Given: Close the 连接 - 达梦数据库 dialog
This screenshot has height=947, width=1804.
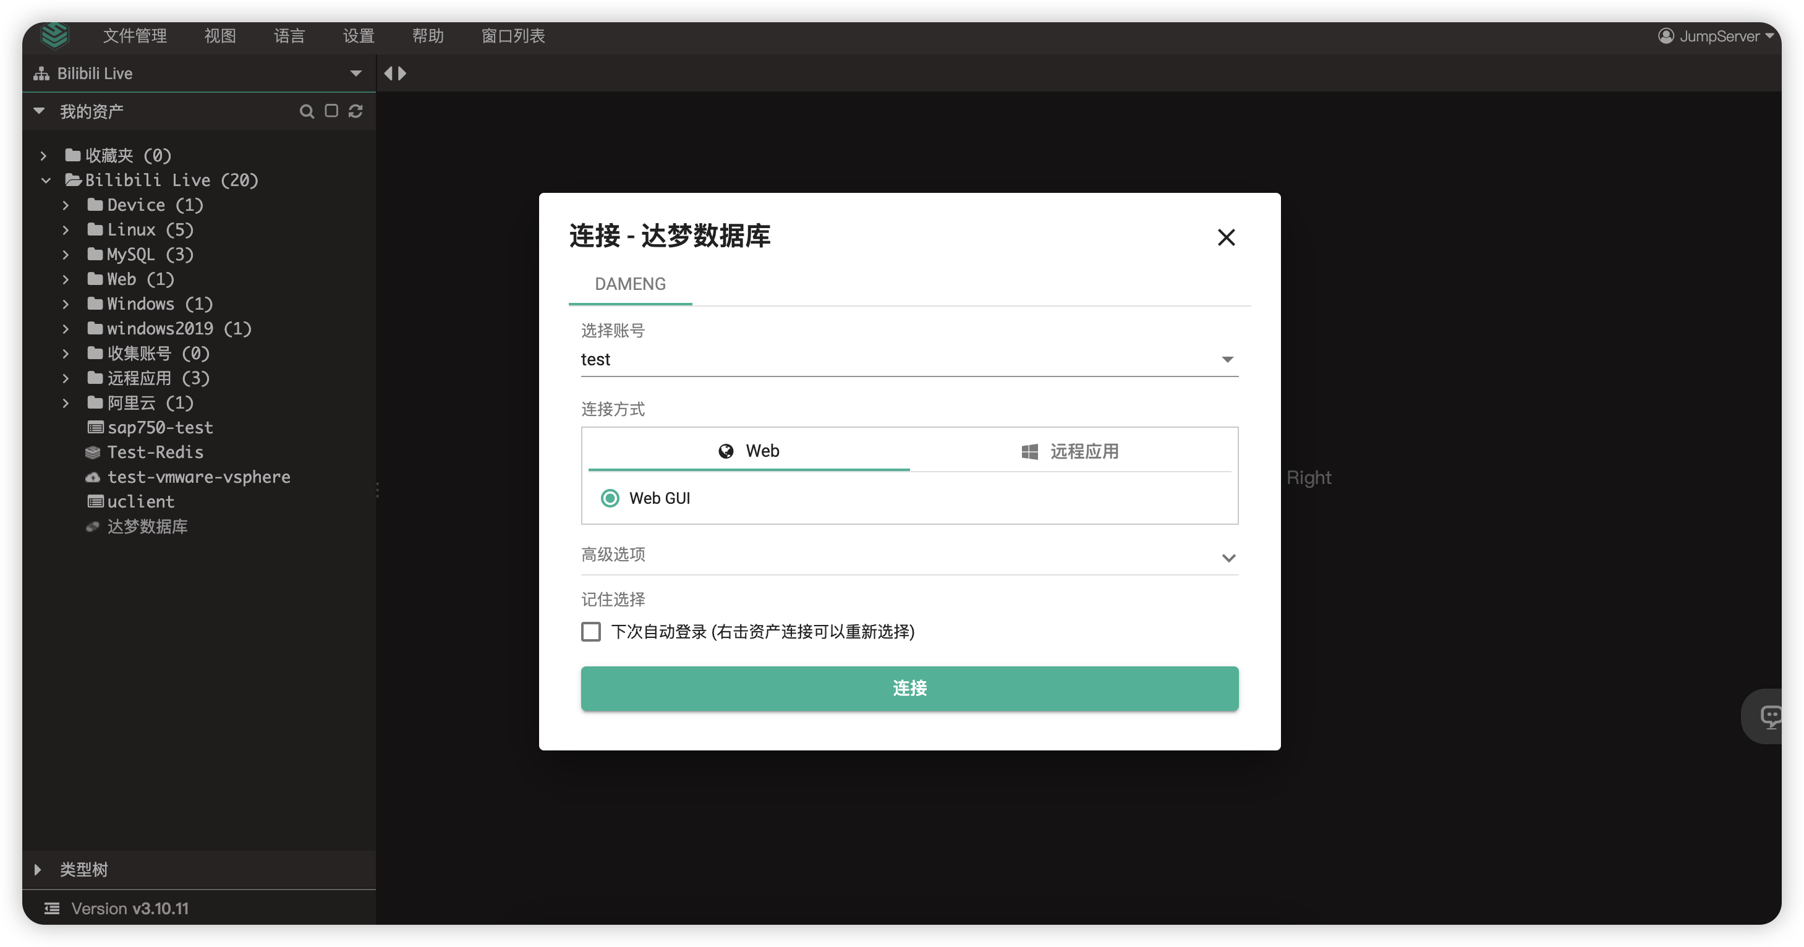Looking at the screenshot, I should point(1225,237).
